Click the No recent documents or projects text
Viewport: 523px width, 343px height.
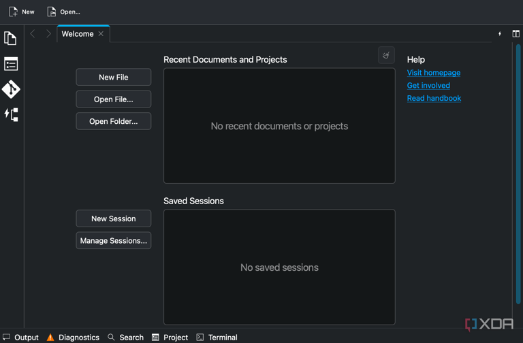pyautogui.click(x=279, y=126)
